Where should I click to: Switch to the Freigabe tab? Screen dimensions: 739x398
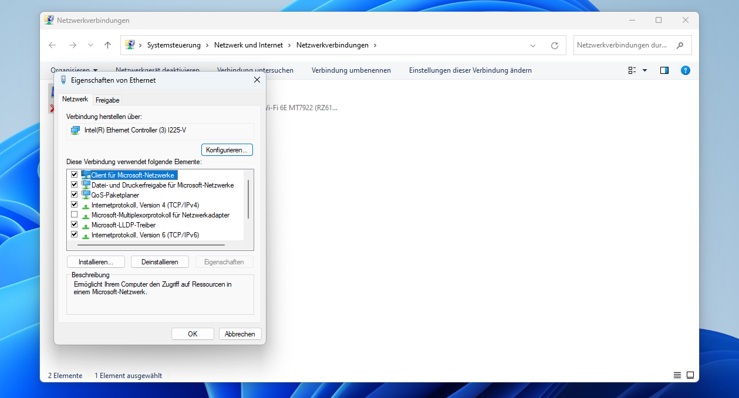coord(107,100)
